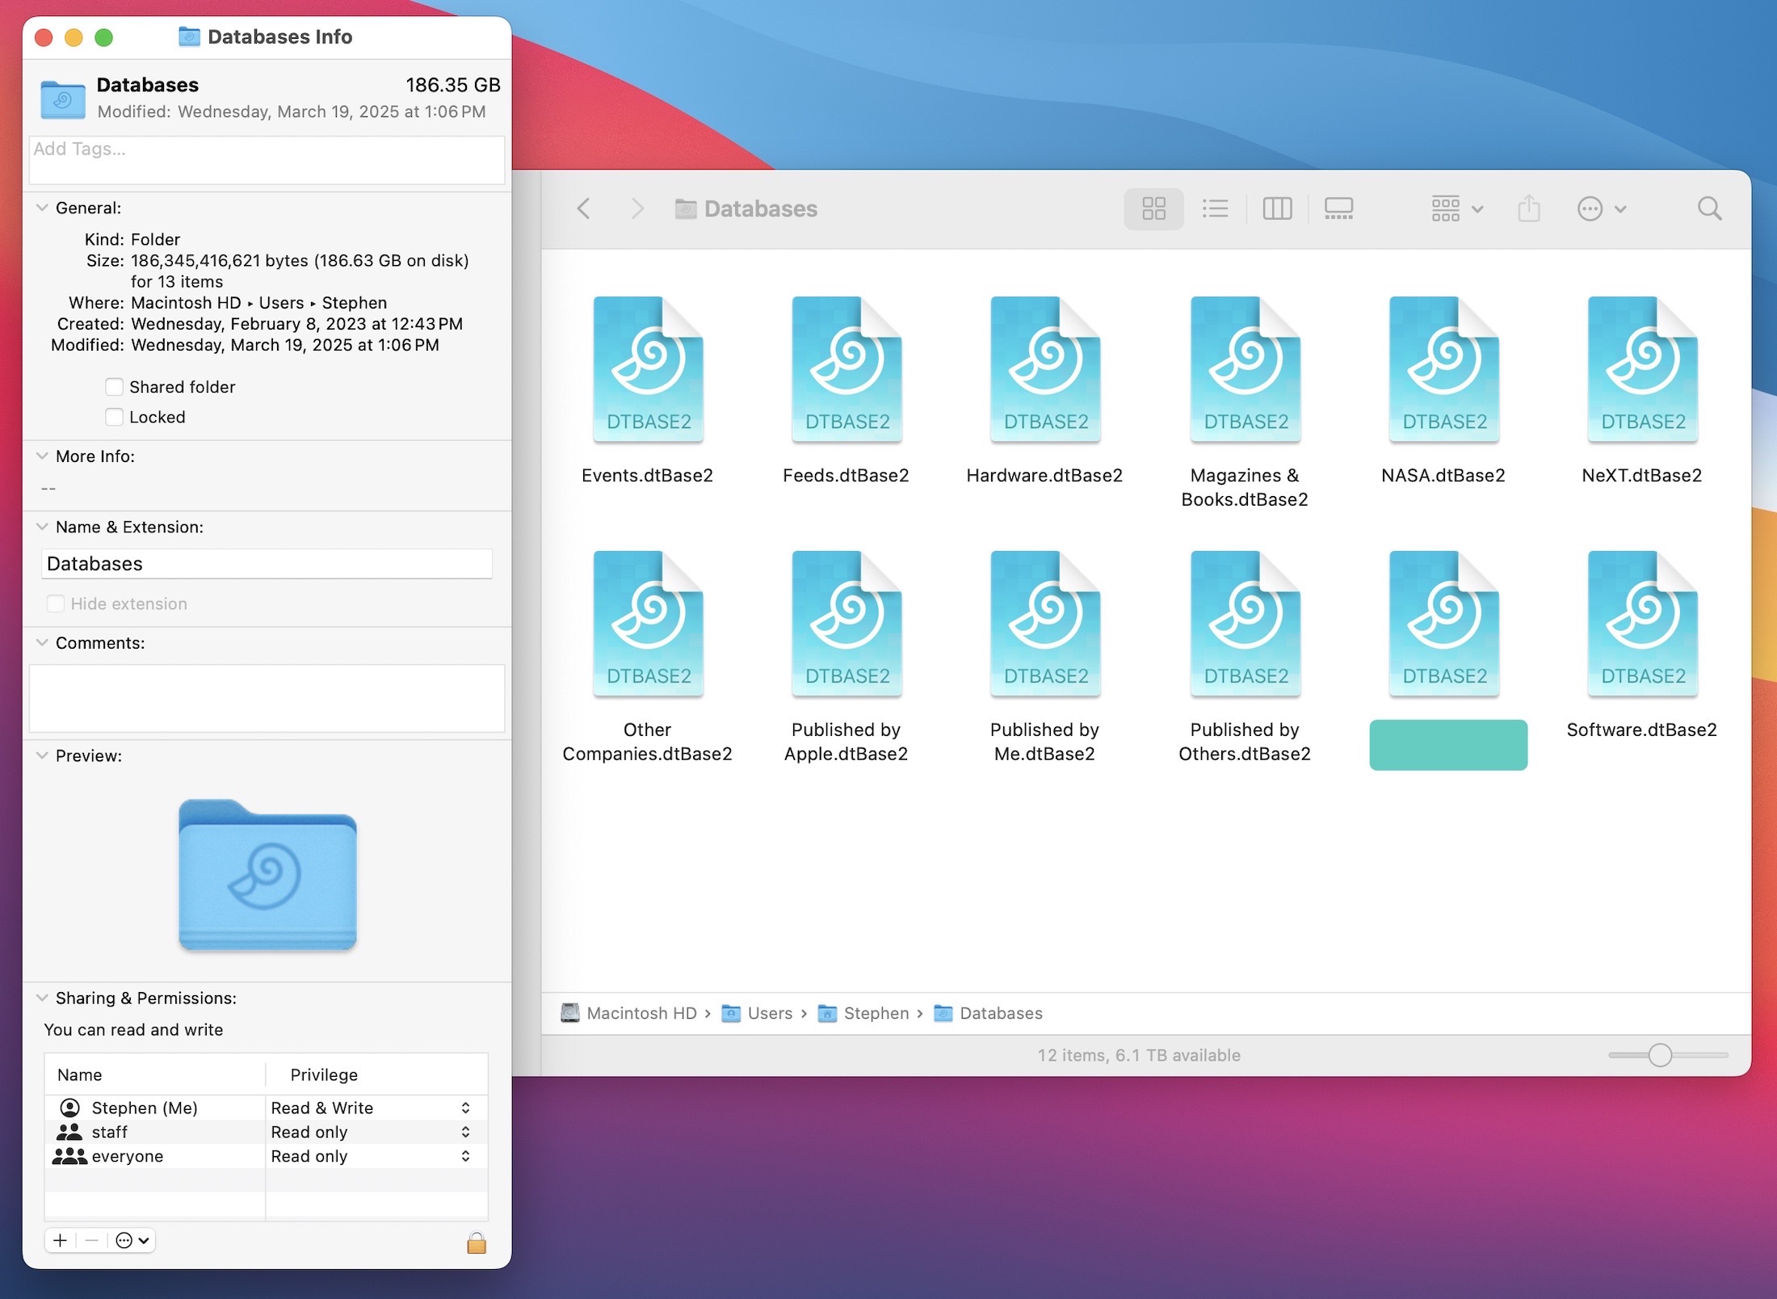The height and width of the screenshot is (1299, 1777).
Task: Click the 186.35 GB size label
Action: [452, 85]
